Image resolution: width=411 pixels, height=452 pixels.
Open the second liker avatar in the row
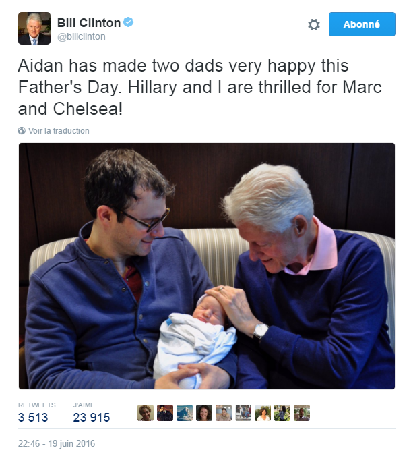point(165,413)
